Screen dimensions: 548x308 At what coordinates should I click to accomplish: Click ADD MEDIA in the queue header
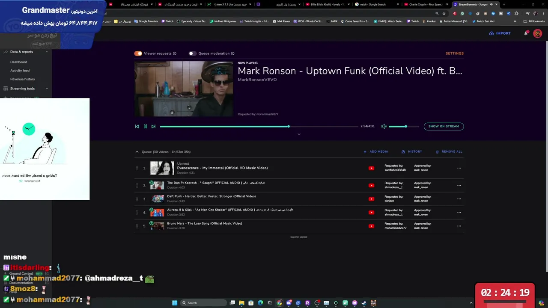click(376, 151)
